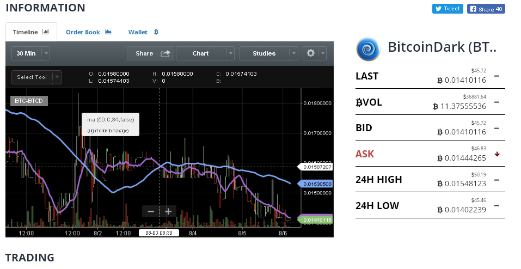
Task: Click the ma (50,C,34,false) tooltip
Action: pos(111,124)
